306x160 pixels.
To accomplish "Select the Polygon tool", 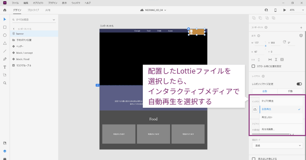I will [5, 43].
